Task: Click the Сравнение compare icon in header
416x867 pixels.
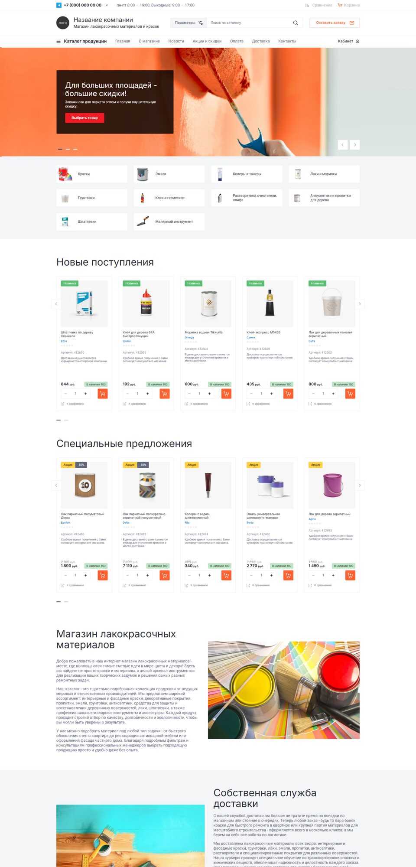Action: [x=307, y=5]
